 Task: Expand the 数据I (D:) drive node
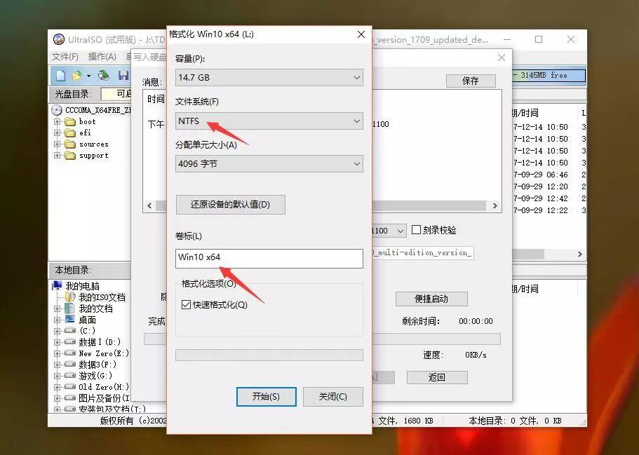[57, 342]
